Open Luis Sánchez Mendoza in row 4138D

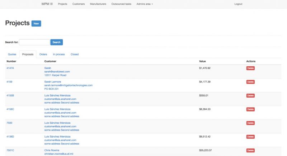coord(57,137)
